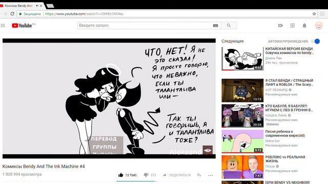Dislike the video with thumbs down
Viewport: 328px width, 184px height.
146,175
